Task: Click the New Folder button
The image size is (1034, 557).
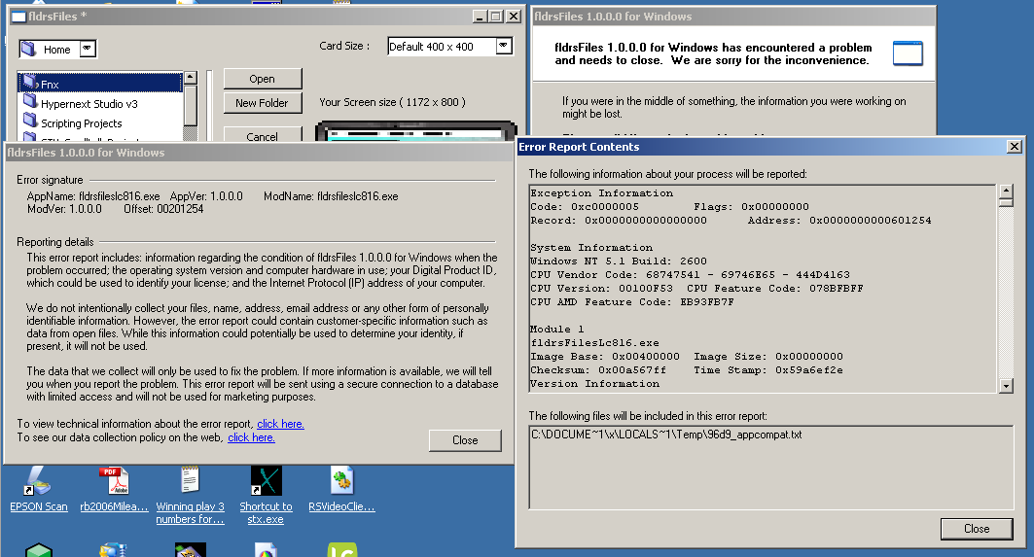Action: 262,103
